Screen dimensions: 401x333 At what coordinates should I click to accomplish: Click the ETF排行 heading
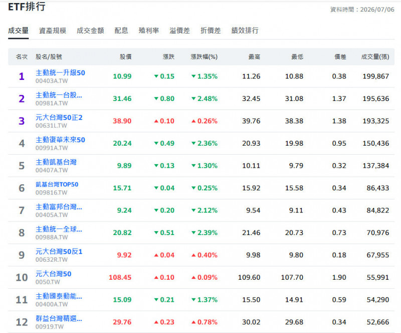point(27,7)
